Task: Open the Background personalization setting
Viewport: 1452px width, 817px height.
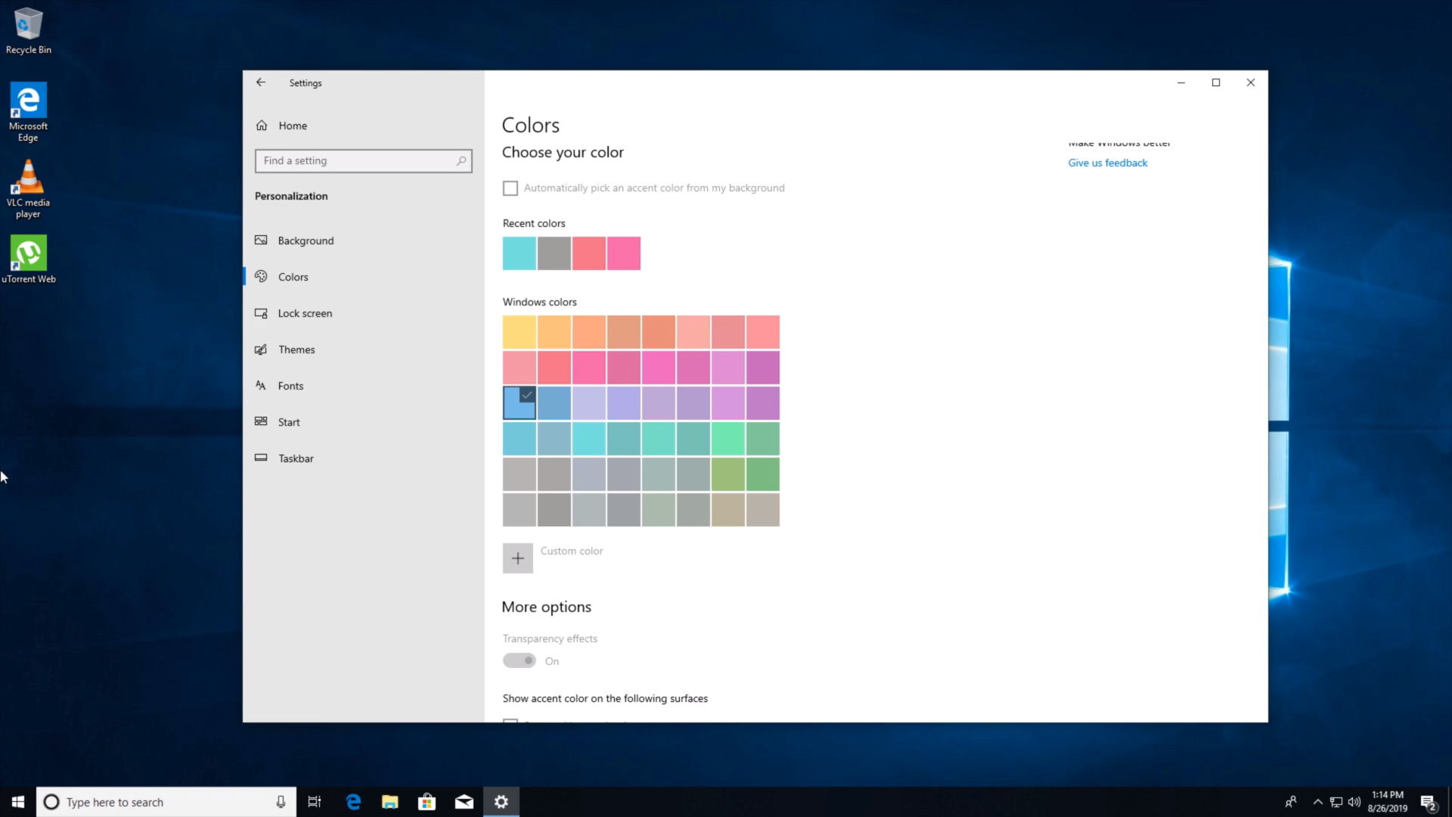Action: tap(306, 241)
